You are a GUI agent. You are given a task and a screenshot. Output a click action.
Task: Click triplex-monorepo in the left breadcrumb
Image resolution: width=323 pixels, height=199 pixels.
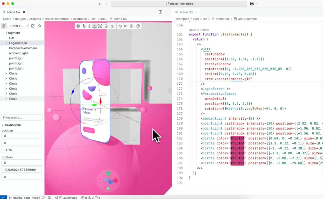coord(57,19)
